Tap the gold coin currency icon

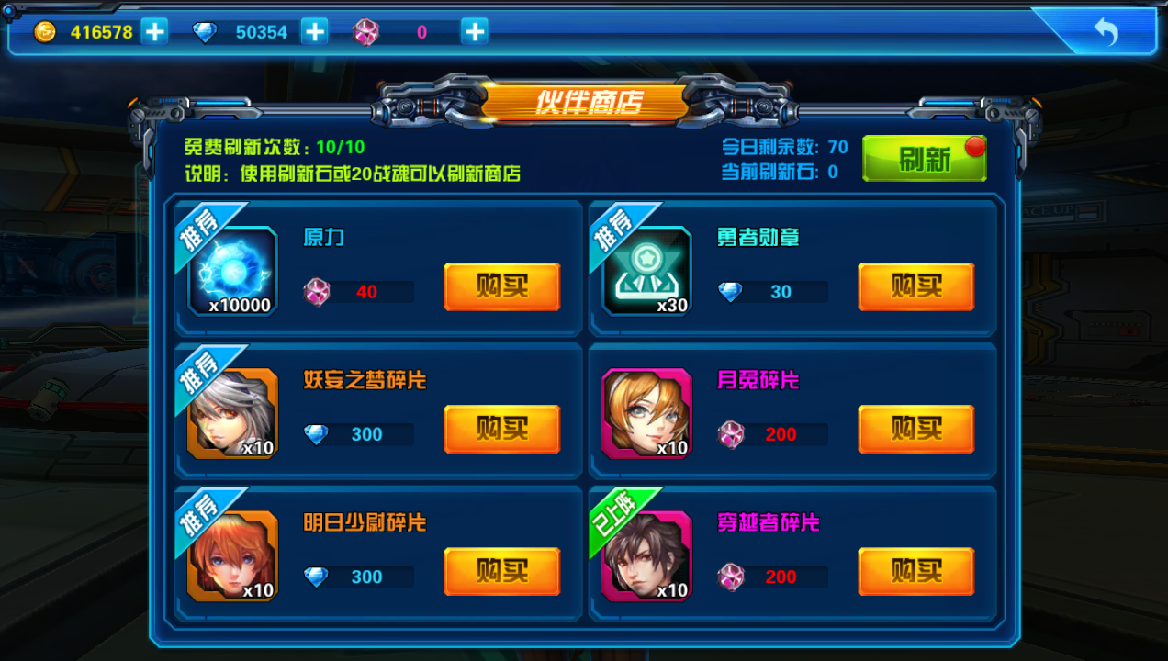coord(45,32)
